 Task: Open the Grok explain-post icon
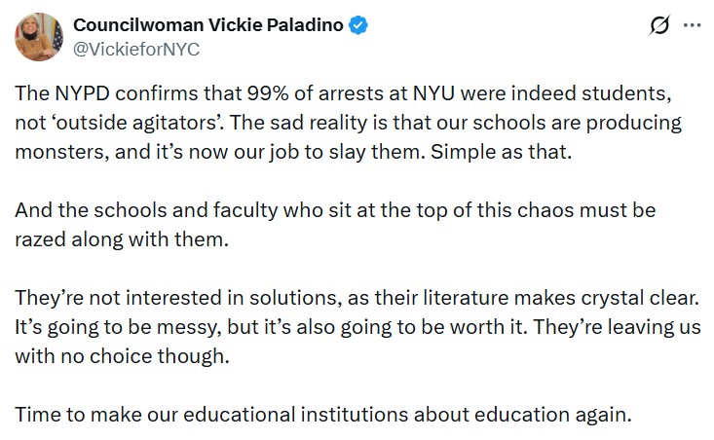(x=659, y=26)
